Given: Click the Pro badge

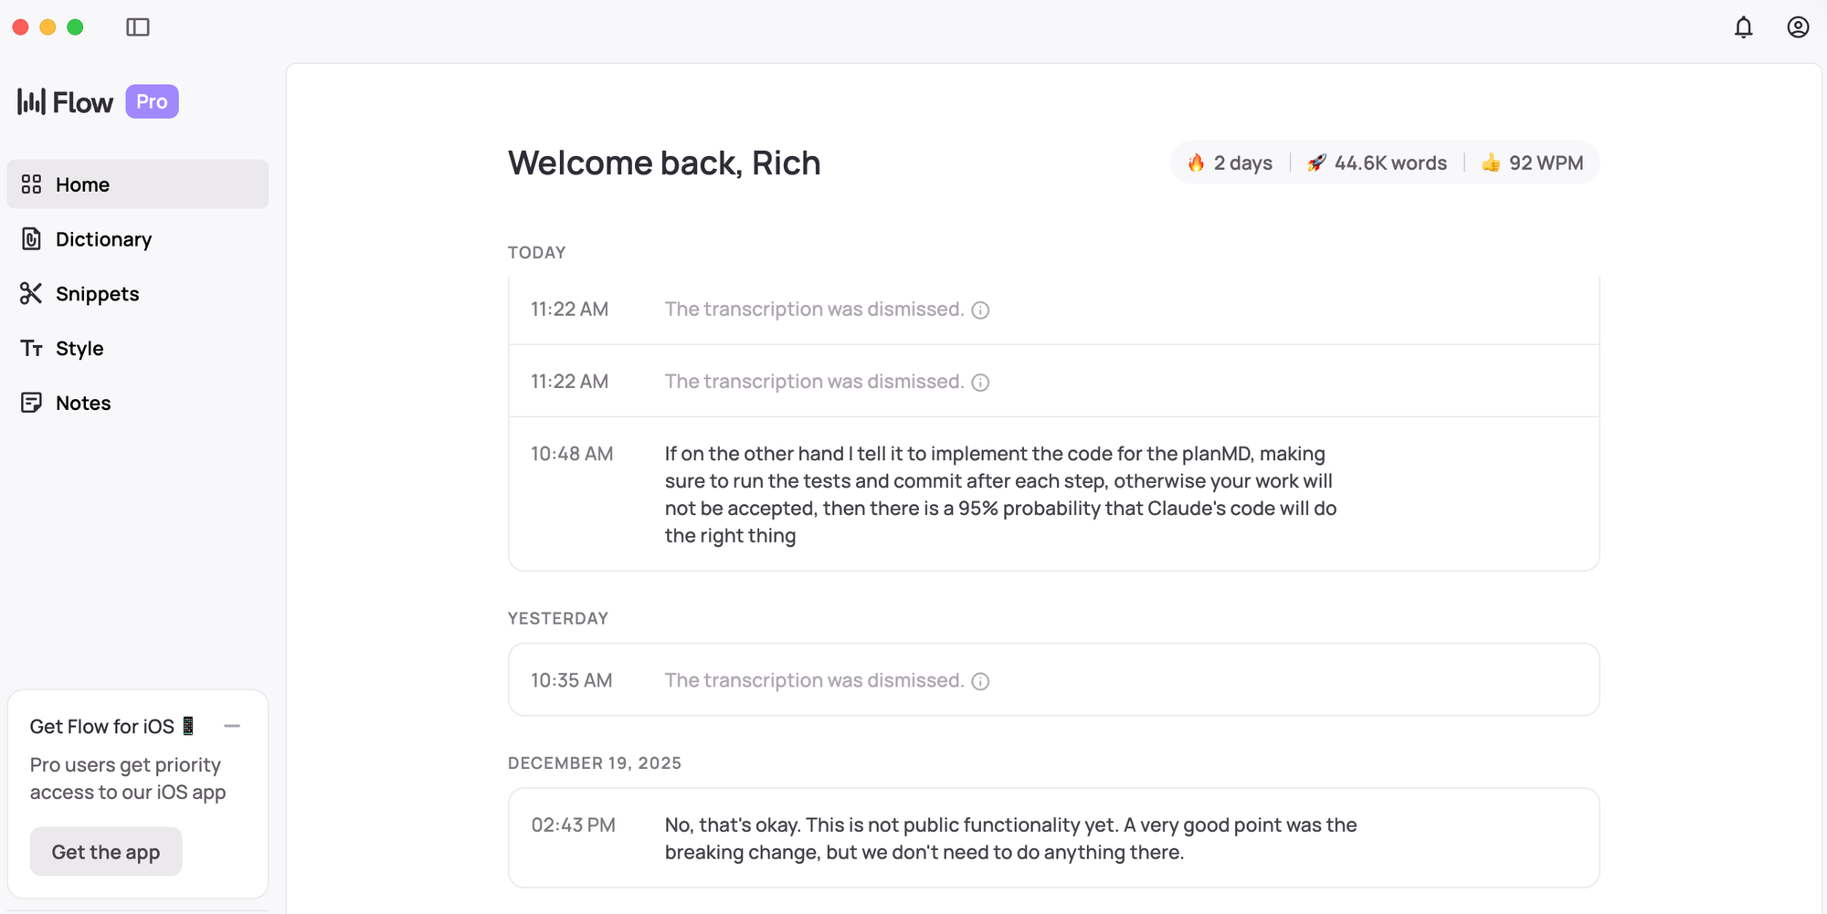Looking at the screenshot, I should (x=152, y=101).
